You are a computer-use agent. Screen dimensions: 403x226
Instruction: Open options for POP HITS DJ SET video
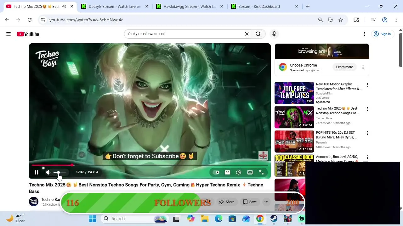point(367,133)
